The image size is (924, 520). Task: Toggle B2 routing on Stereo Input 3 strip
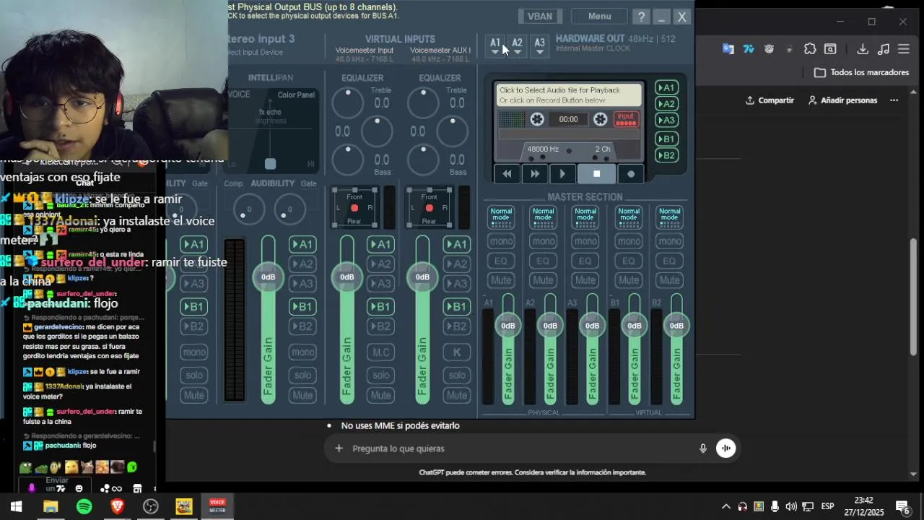tap(302, 326)
